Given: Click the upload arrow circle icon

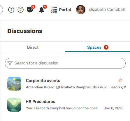Looking at the screenshot, I should click(11, 10).
